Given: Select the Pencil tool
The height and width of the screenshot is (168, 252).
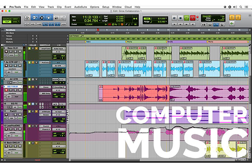Looking at the screenshot, I should [x=63, y=18].
